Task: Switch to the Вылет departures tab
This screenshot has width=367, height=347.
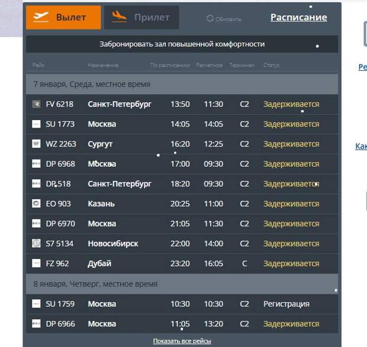Action: [x=63, y=18]
